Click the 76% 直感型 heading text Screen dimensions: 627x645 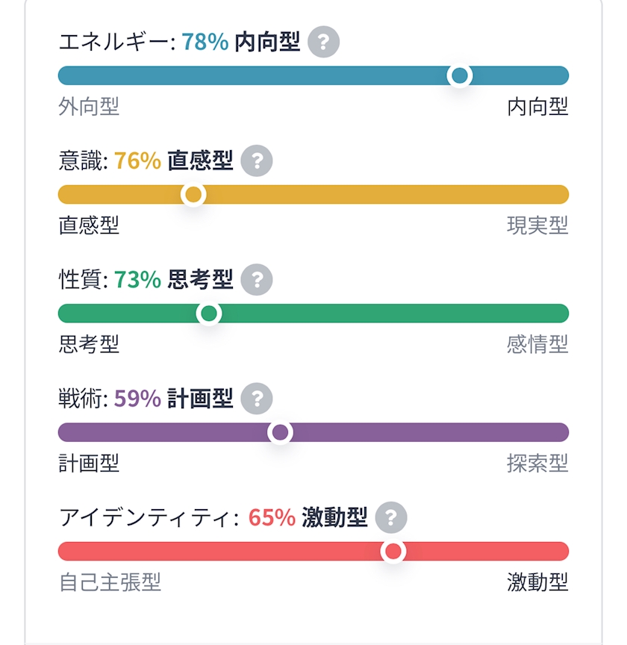[x=174, y=161]
